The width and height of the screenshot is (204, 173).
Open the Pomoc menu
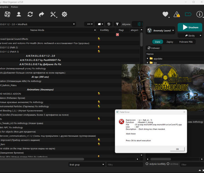pos(14,7)
